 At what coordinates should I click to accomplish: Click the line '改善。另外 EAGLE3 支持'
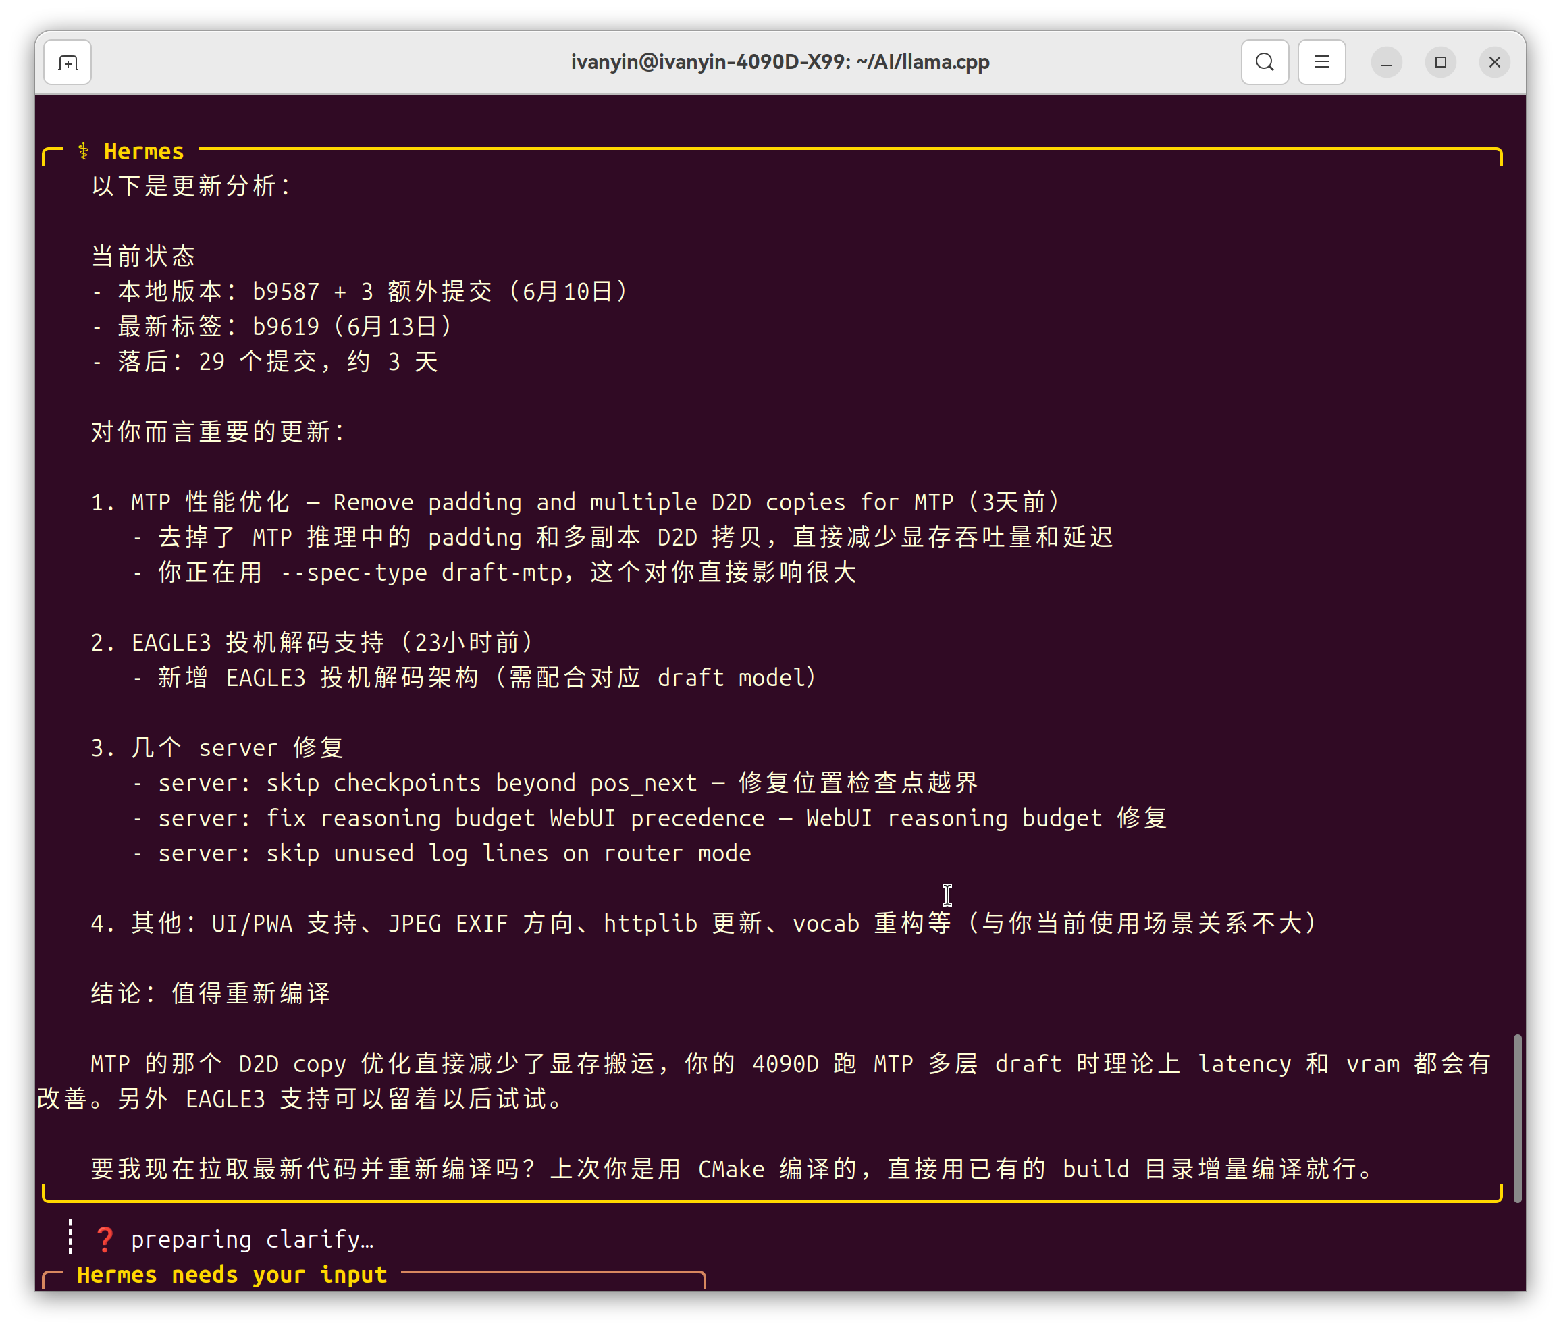[x=300, y=1099]
